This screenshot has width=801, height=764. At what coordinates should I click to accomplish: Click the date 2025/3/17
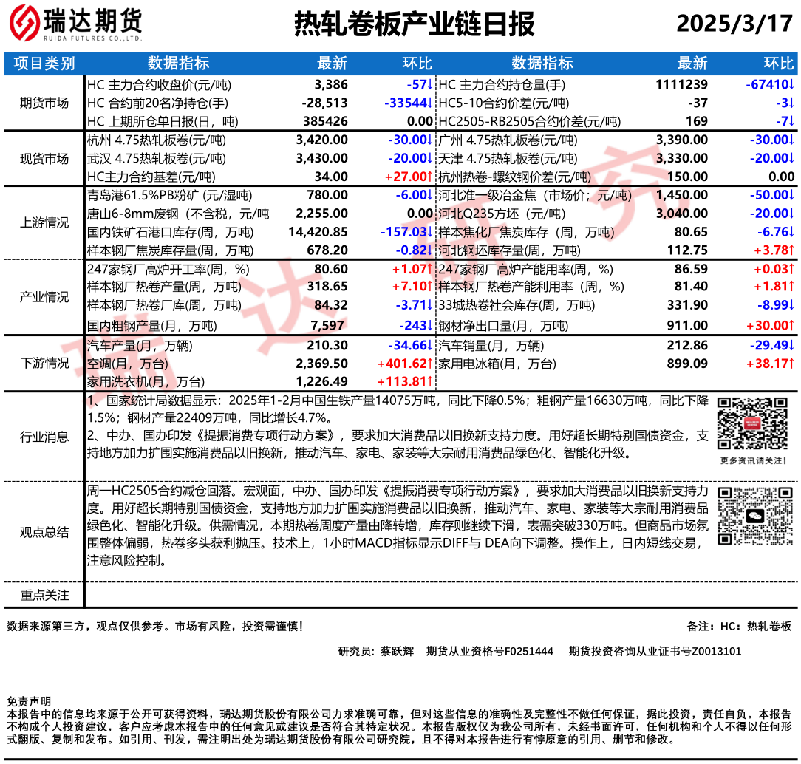click(734, 23)
